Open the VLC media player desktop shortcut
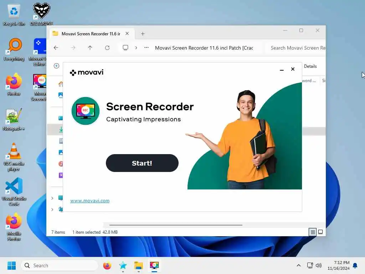365x274 pixels. pos(14,157)
